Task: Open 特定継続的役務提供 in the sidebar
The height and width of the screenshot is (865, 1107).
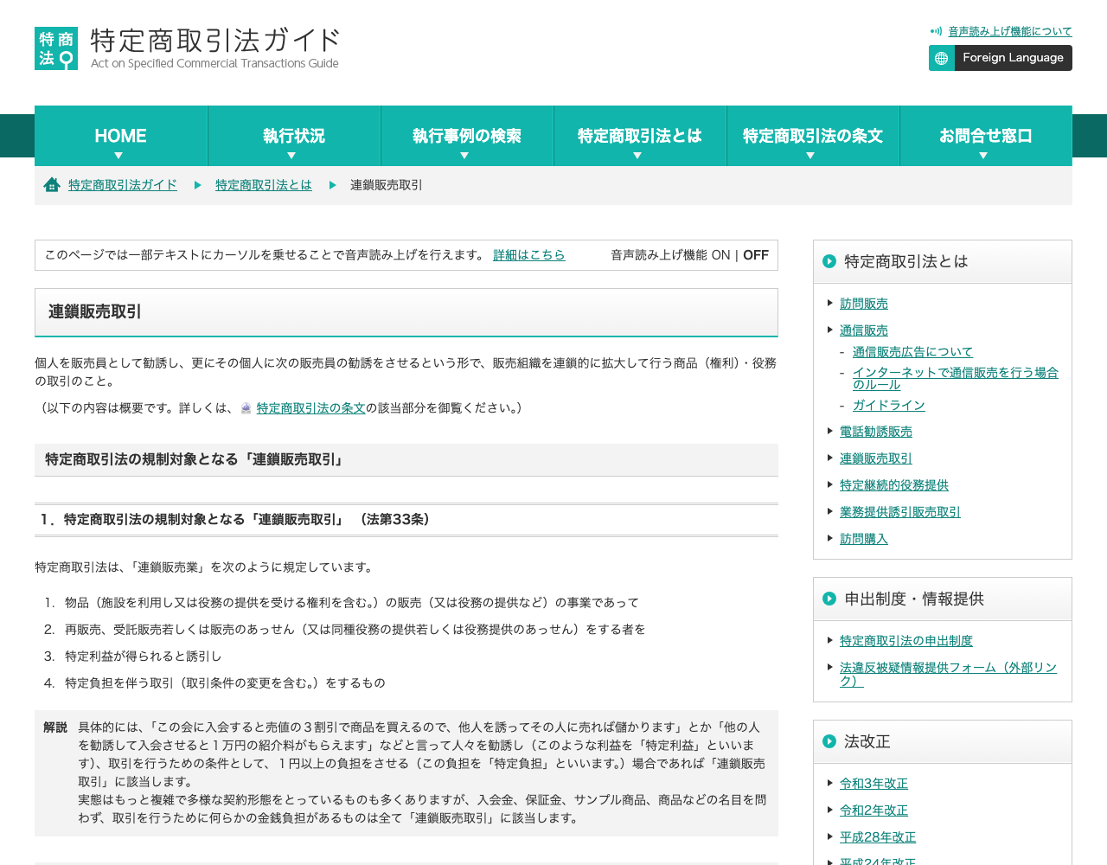Action: tap(894, 485)
